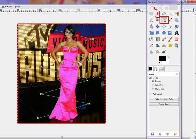Open the Paths panel configuration menu
196x139 pixels.
click(177, 74)
